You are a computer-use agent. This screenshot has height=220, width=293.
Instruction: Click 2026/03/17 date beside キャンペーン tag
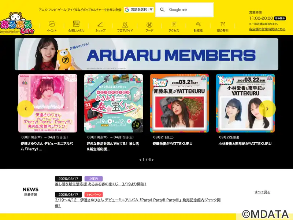pyautogui.click(x=68, y=195)
